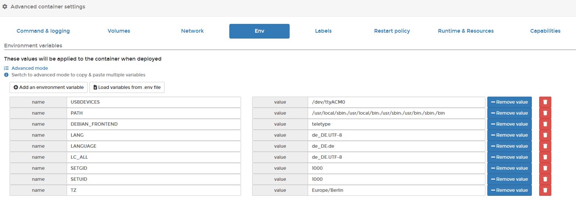The image size is (576, 205).
Task: Delete the DEBIAN_FRONTEND variable via trash icon
Action: (x=545, y=124)
